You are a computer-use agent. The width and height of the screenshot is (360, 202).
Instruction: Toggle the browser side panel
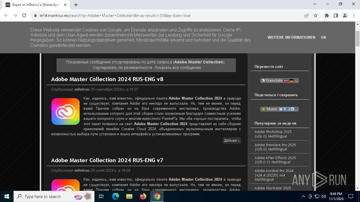pos(336,15)
